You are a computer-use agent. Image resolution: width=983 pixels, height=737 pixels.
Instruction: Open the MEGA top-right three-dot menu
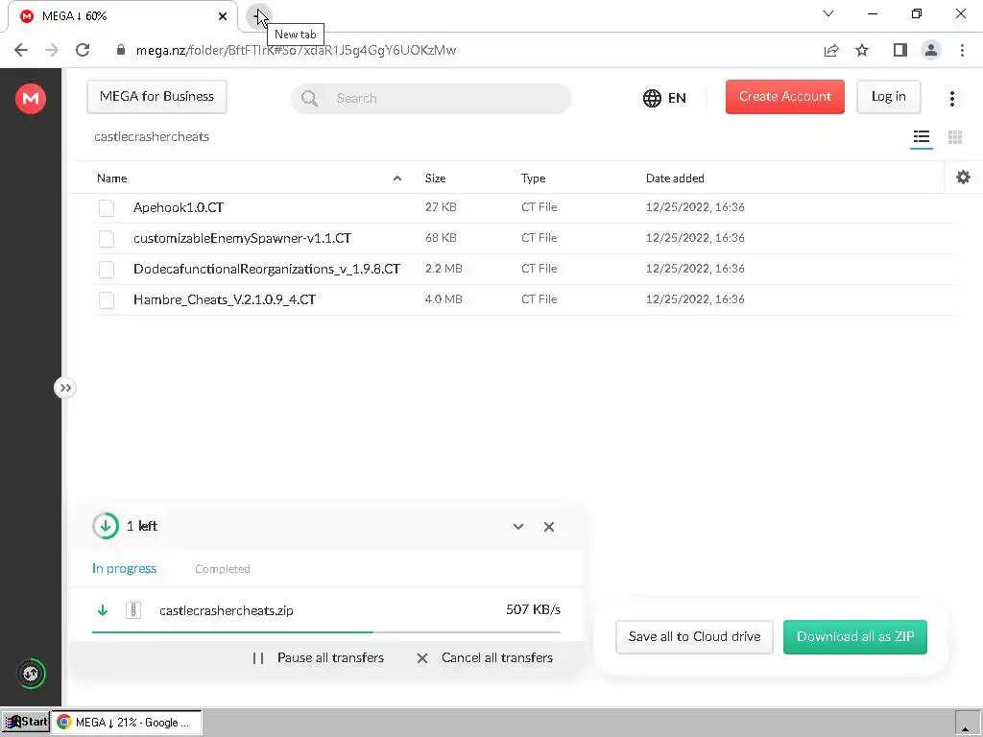[952, 99]
